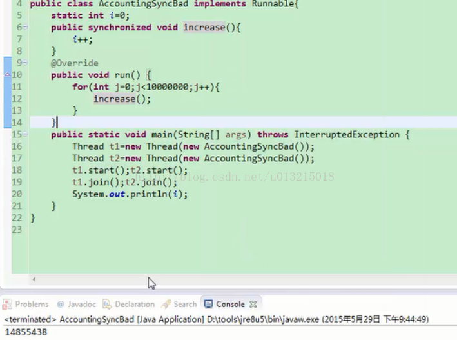This screenshot has height=340, width=457.
Task: Open the Declaration tab
Action: (129, 304)
